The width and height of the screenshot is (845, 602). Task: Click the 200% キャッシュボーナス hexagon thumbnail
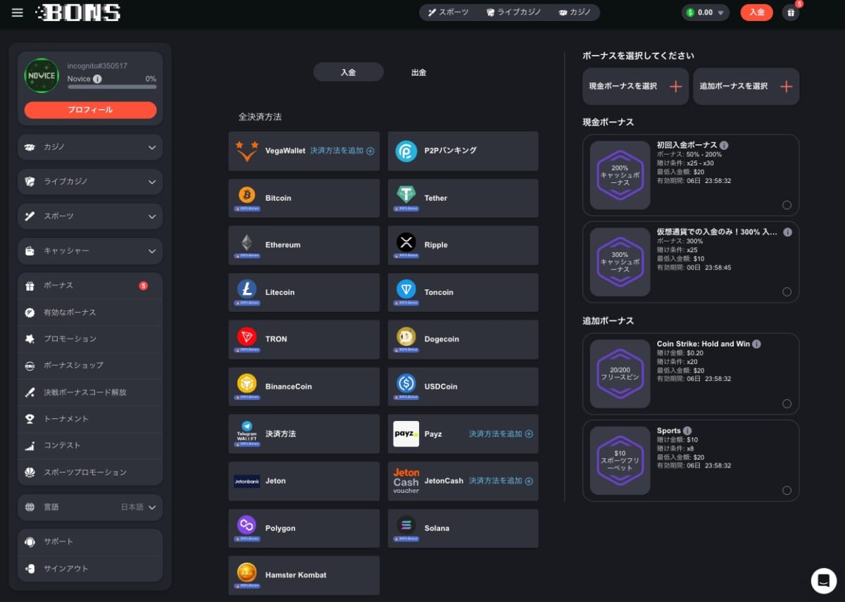pyautogui.click(x=620, y=175)
